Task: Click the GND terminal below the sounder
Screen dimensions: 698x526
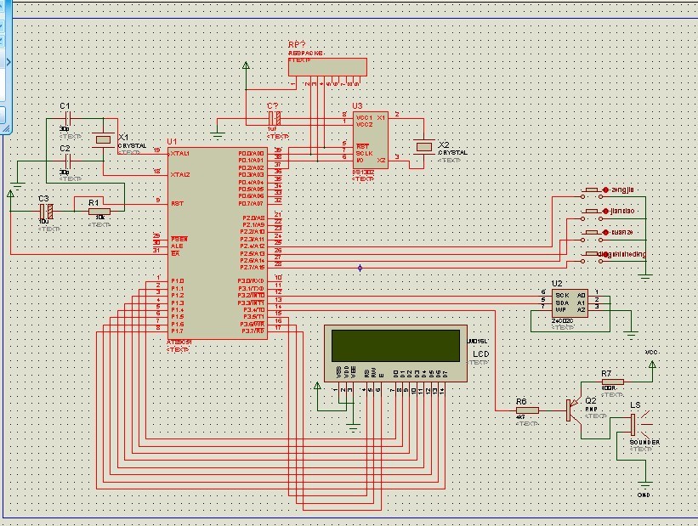Action: point(644,483)
